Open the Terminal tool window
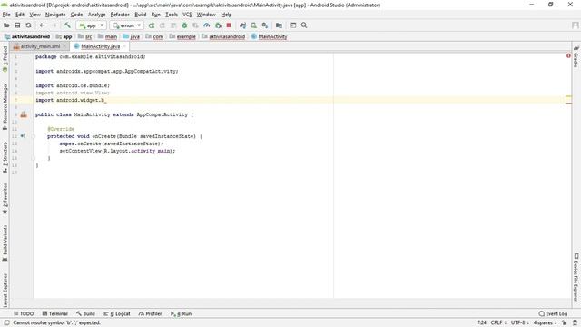Image resolution: width=581 pixels, height=327 pixels. pyautogui.click(x=54, y=313)
